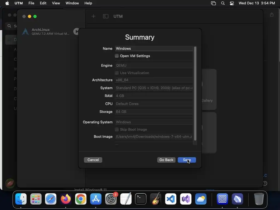
Task: Open the Edit menu
Action: point(43,3)
